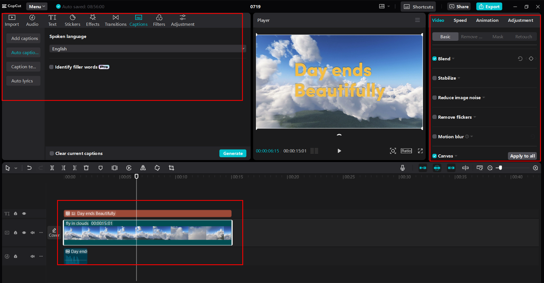
Task: Enable Identify filler words checkbox
Action: [x=51, y=67]
